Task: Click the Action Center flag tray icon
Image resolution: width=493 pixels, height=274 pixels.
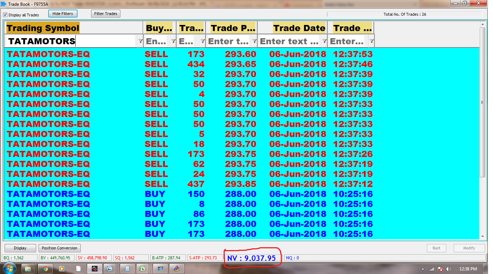Action: coord(440,269)
